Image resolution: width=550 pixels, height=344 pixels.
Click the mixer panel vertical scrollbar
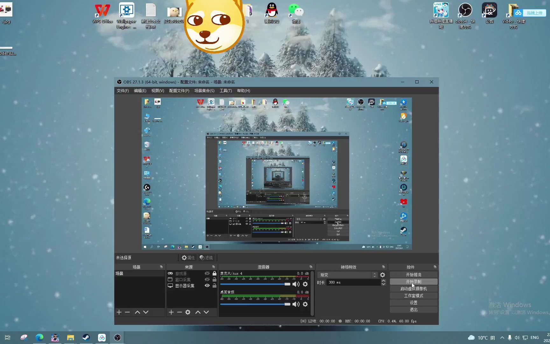312,293
